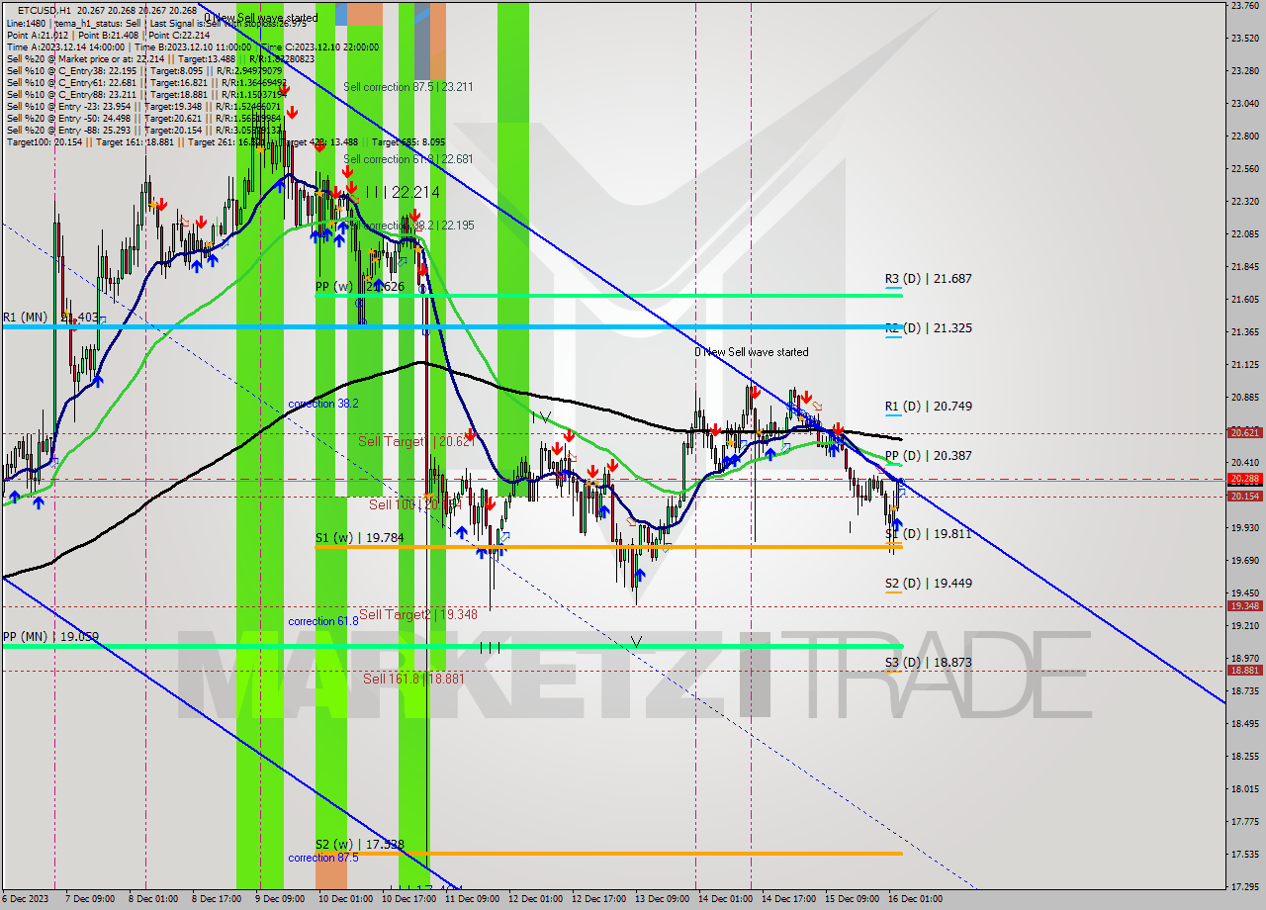The height and width of the screenshot is (910, 1266).
Task: Click the 18.015 price scale value
Action: coord(1244,788)
